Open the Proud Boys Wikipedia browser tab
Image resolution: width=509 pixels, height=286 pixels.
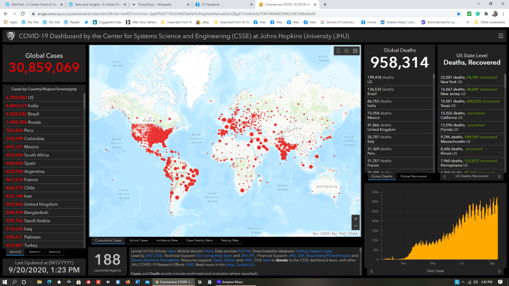[154, 4]
